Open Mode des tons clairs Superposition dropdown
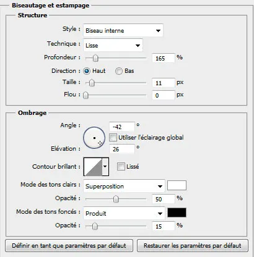Screen dimensions: 254x257 (124, 187)
